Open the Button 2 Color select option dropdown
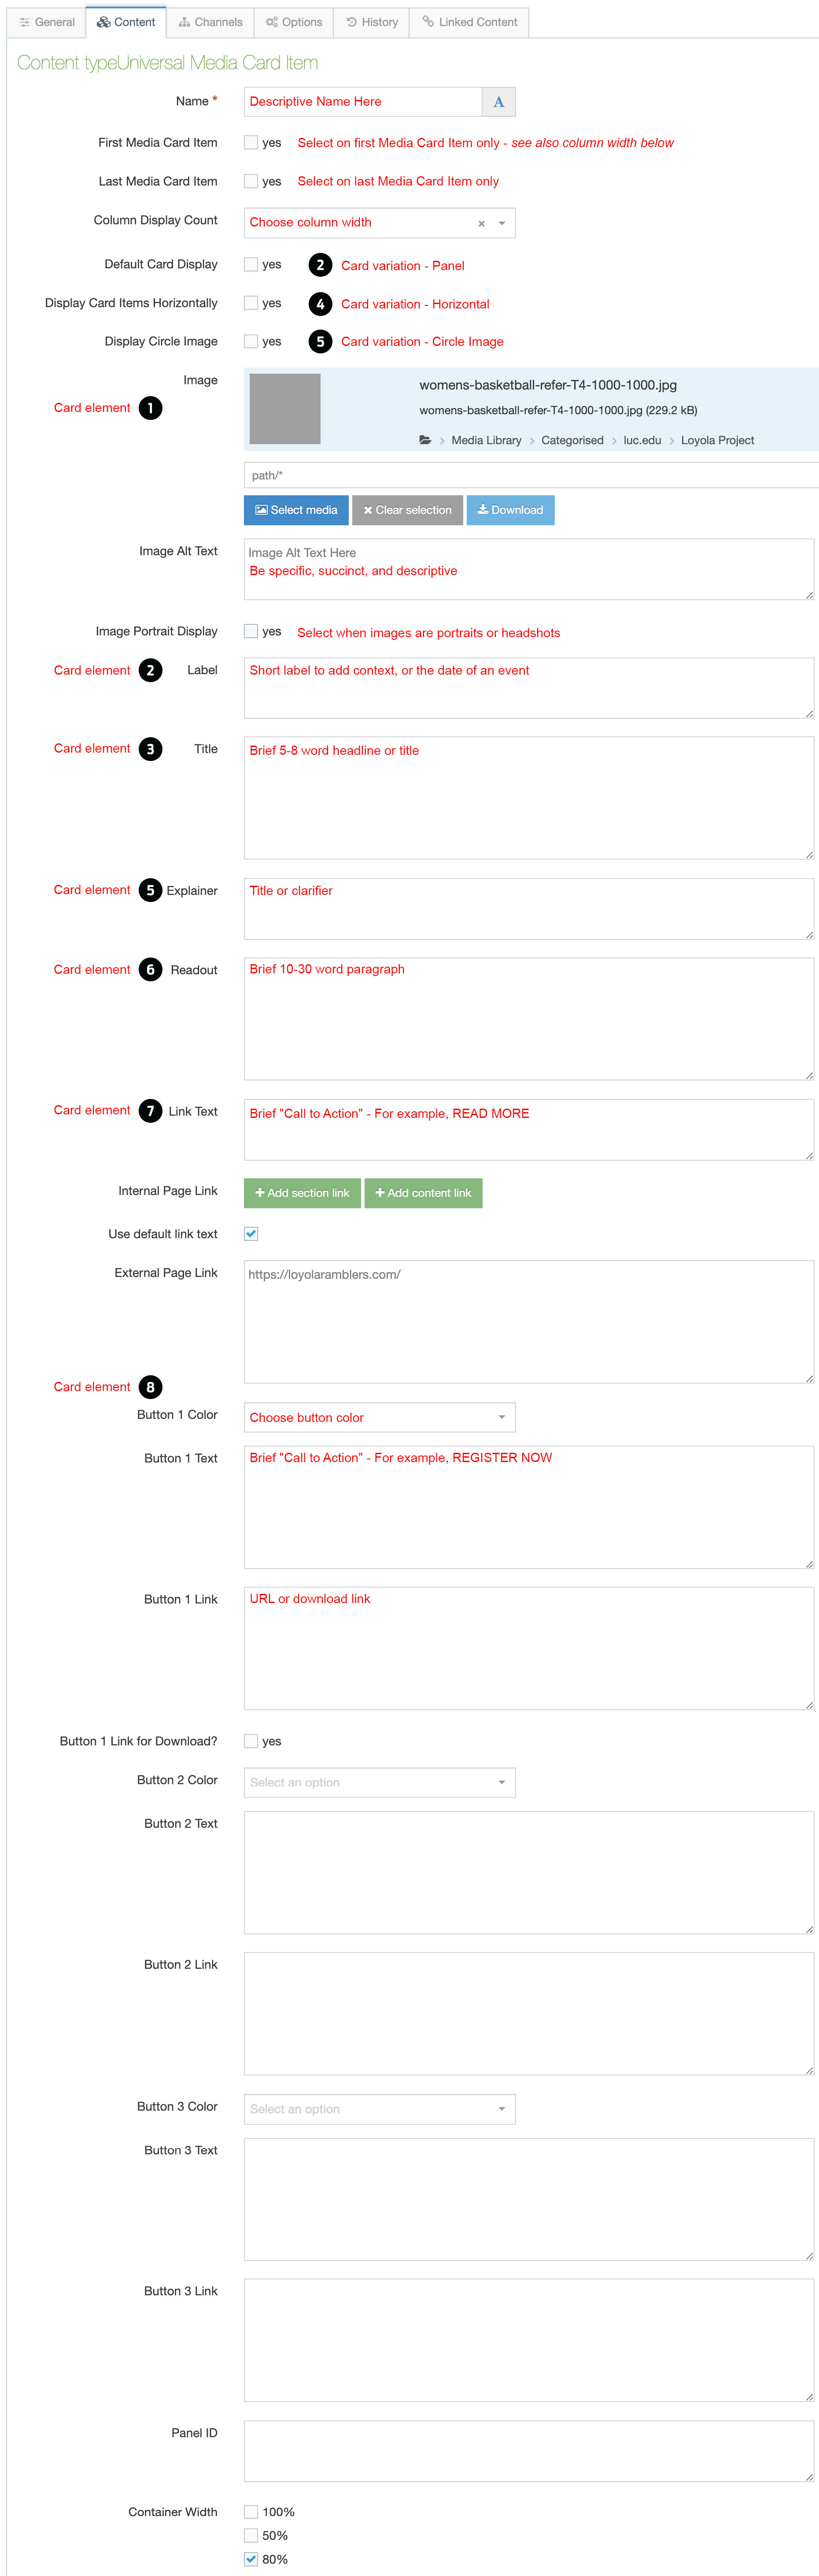Image resolution: width=819 pixels, height=2576 pixels. point(380,1782)
